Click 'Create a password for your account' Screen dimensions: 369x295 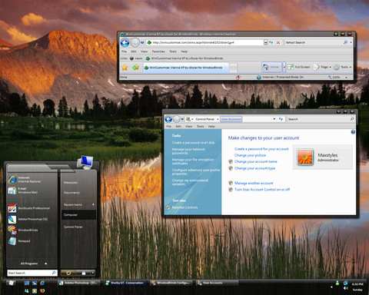click(261, 149)
